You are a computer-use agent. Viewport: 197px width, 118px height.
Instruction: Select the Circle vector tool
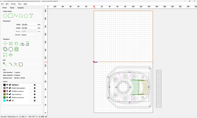pyautogui.click(x=5, y=16)
